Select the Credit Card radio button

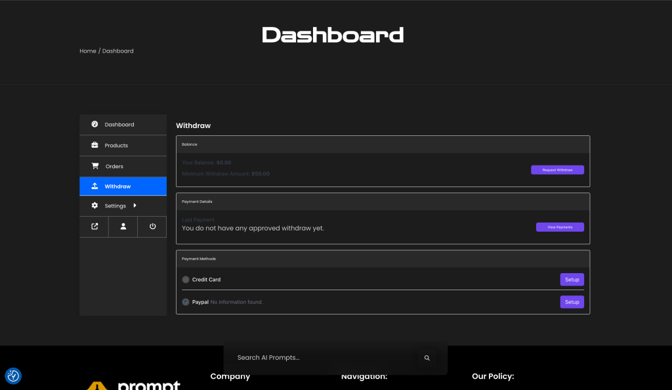click(186, 280)
